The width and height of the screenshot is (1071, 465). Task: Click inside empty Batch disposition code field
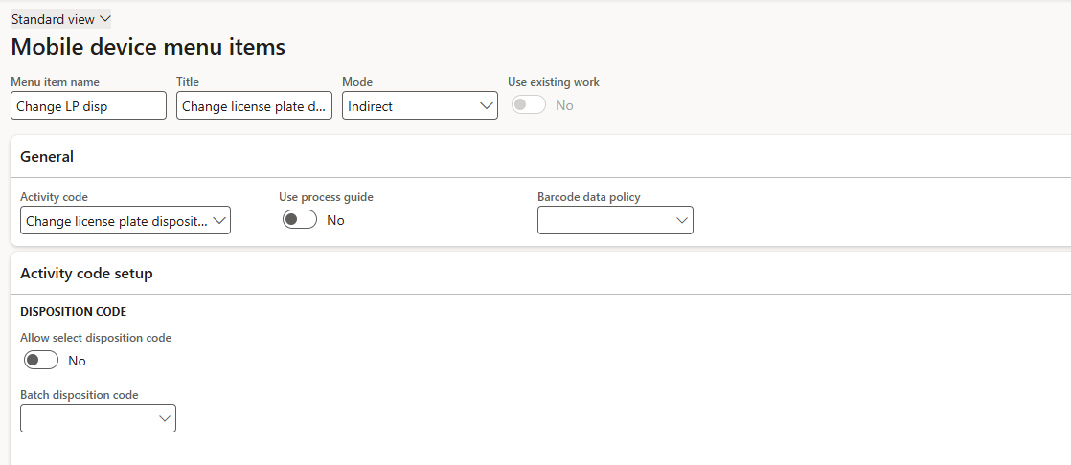coord(86,419)
